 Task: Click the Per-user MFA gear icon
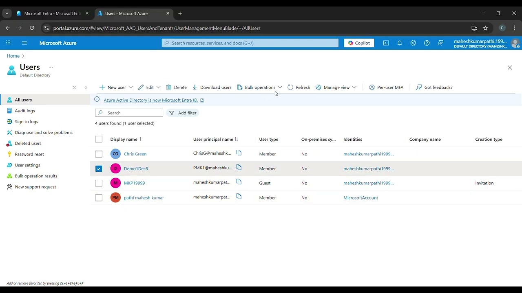(372, 87)
